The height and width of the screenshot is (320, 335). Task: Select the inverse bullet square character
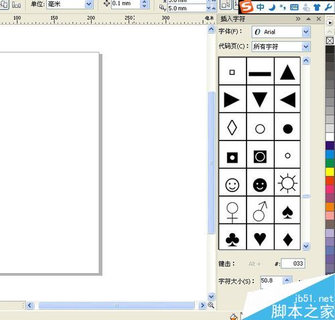coord(232,155)
